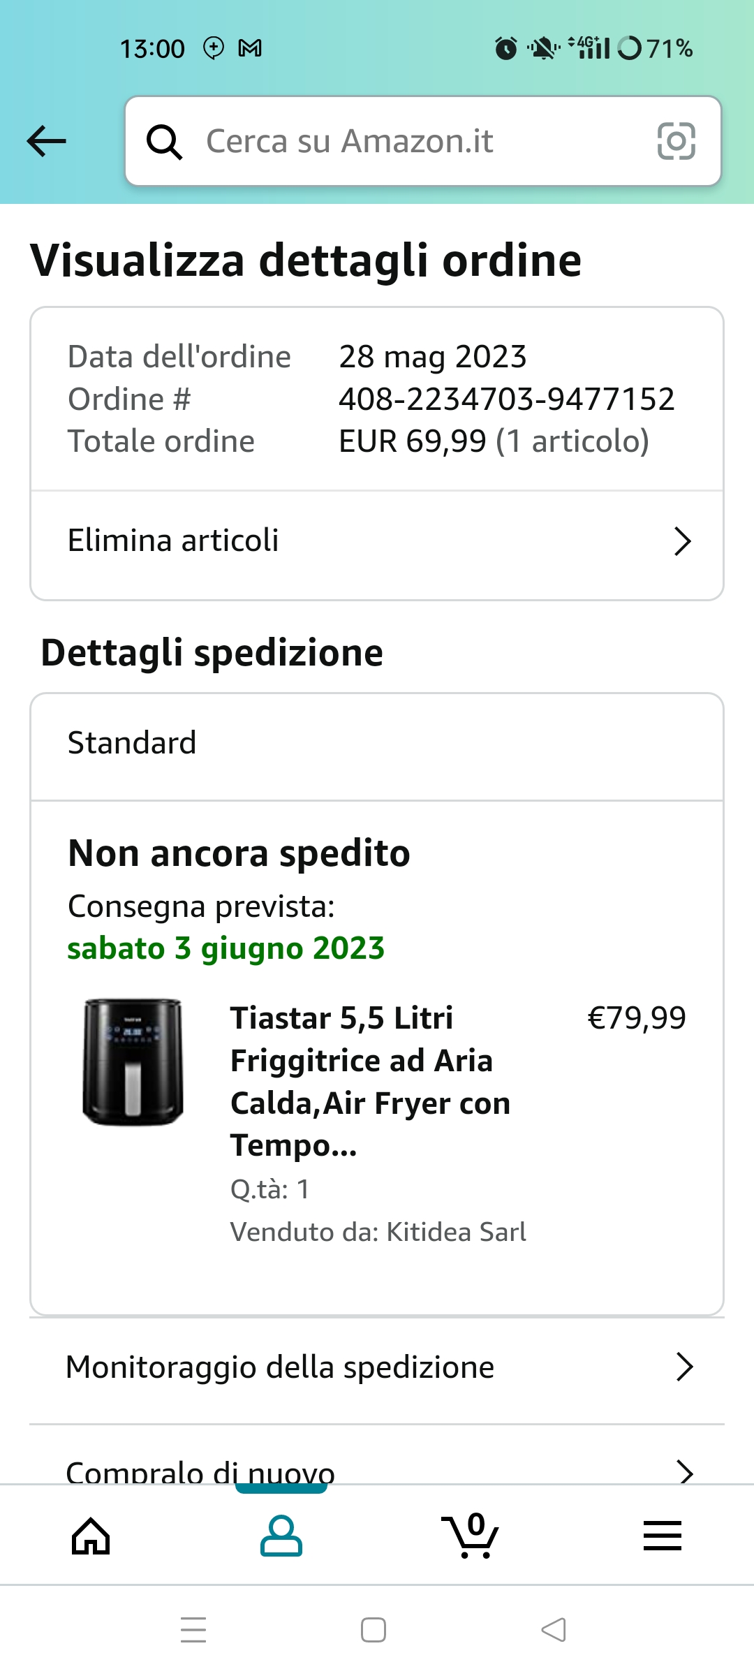The width and height of the screenshot is (754, 1676).
Task: Select Monitoraggio della spedizione row
Action: coord(279,1367)
